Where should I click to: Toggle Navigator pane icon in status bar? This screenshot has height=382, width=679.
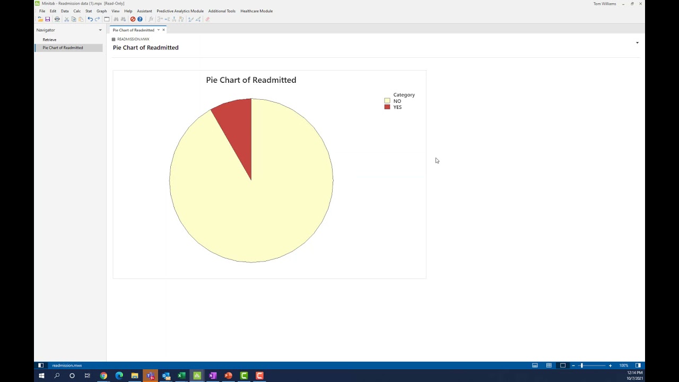pos(41,366)
